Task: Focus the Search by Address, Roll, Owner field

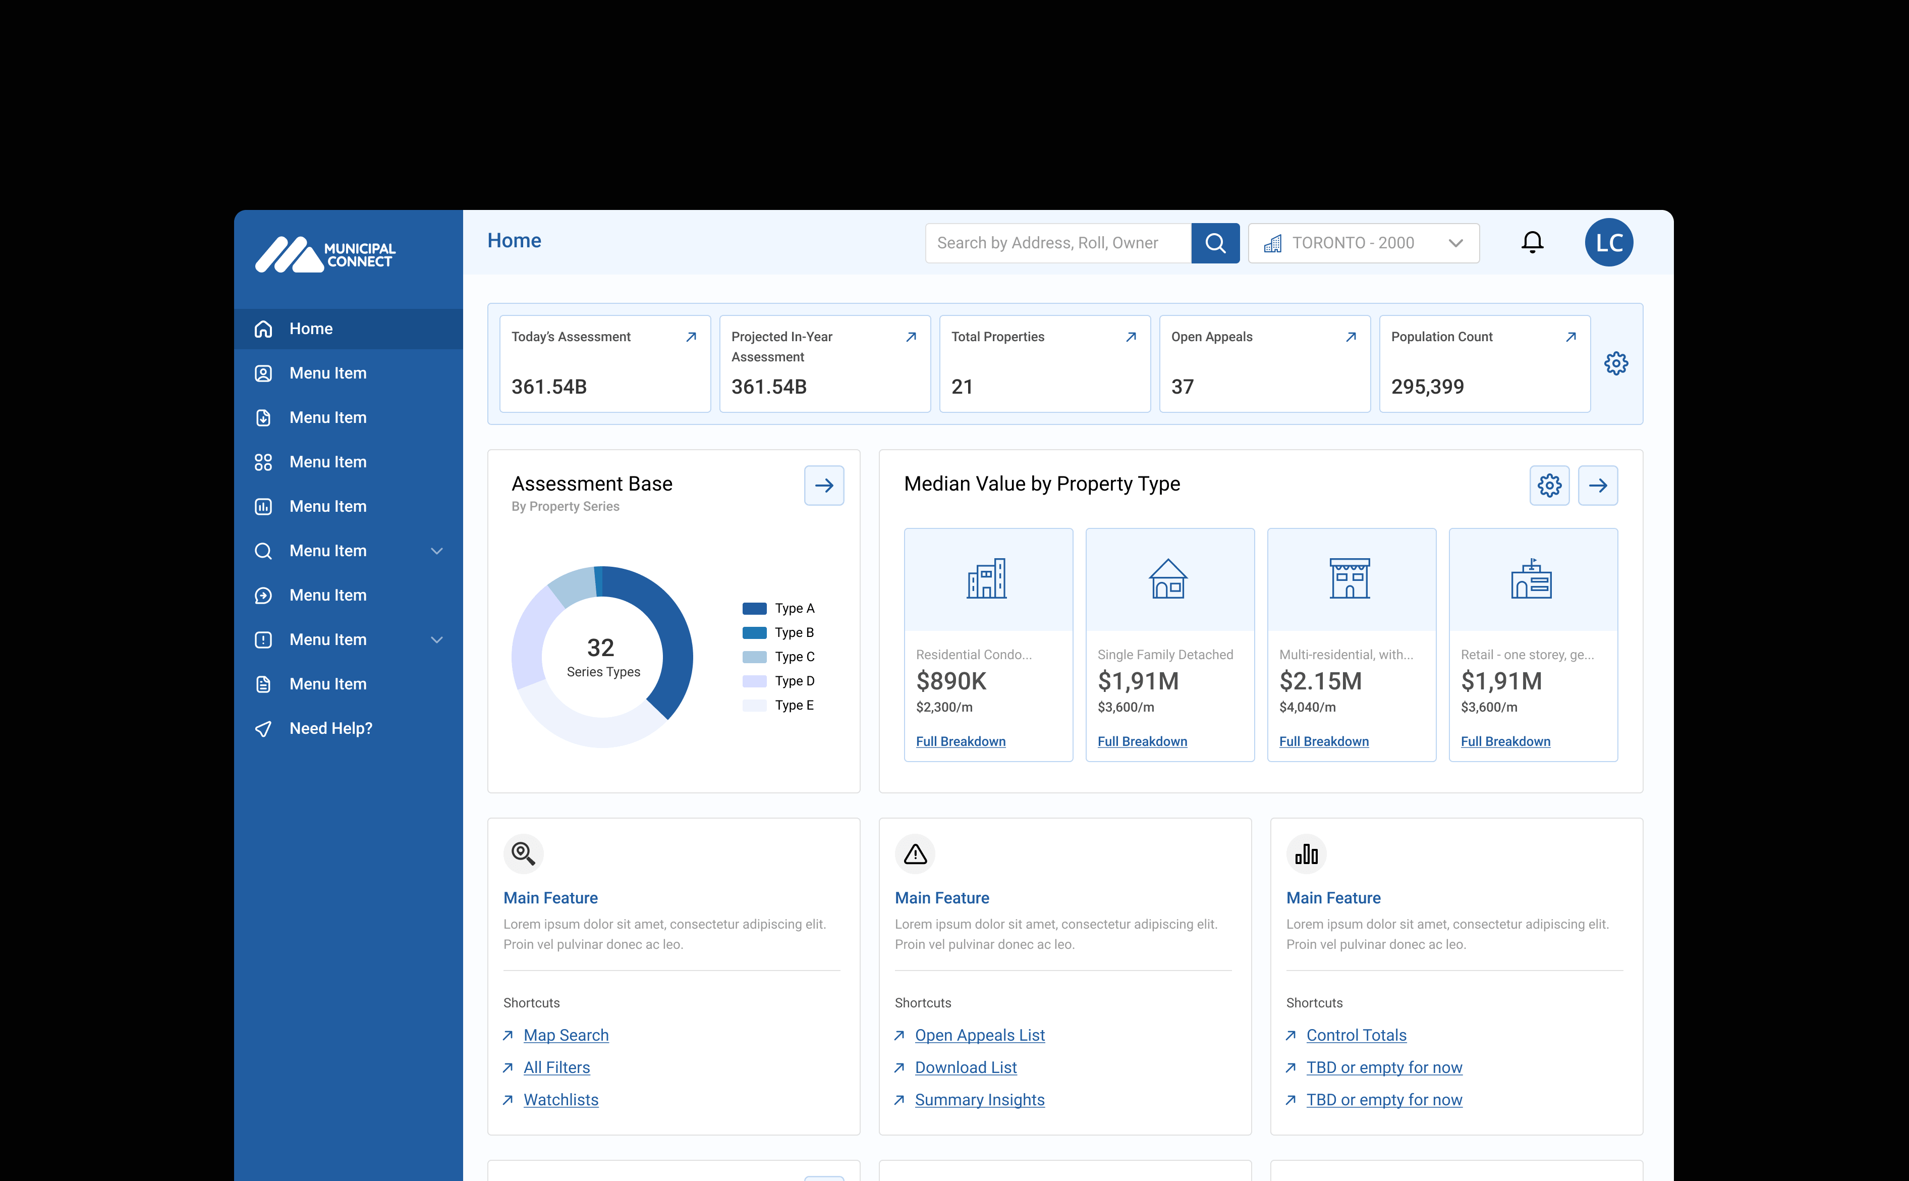Action: [x=1058, y=243]
